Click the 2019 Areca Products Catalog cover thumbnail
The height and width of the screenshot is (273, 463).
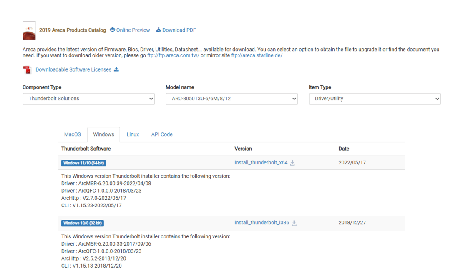tap(29, 30)
